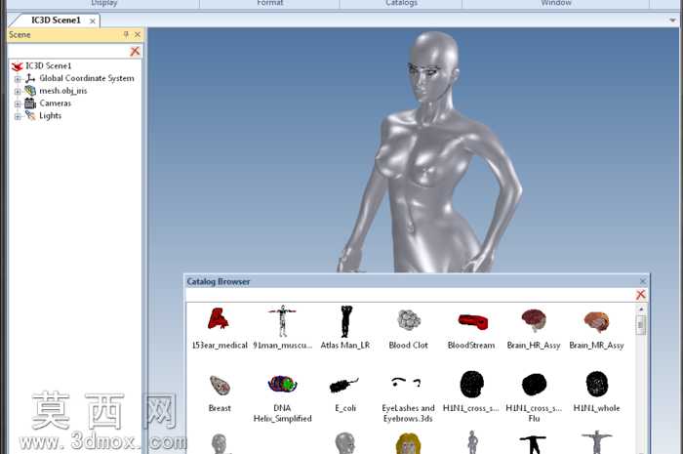Viewport: 683px width, 454px height.
Task: Expand the Lights node
Action: (x=18, y=116)
